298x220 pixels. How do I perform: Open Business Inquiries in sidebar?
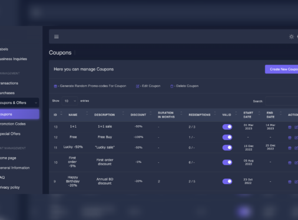click(x=14, y=59)
